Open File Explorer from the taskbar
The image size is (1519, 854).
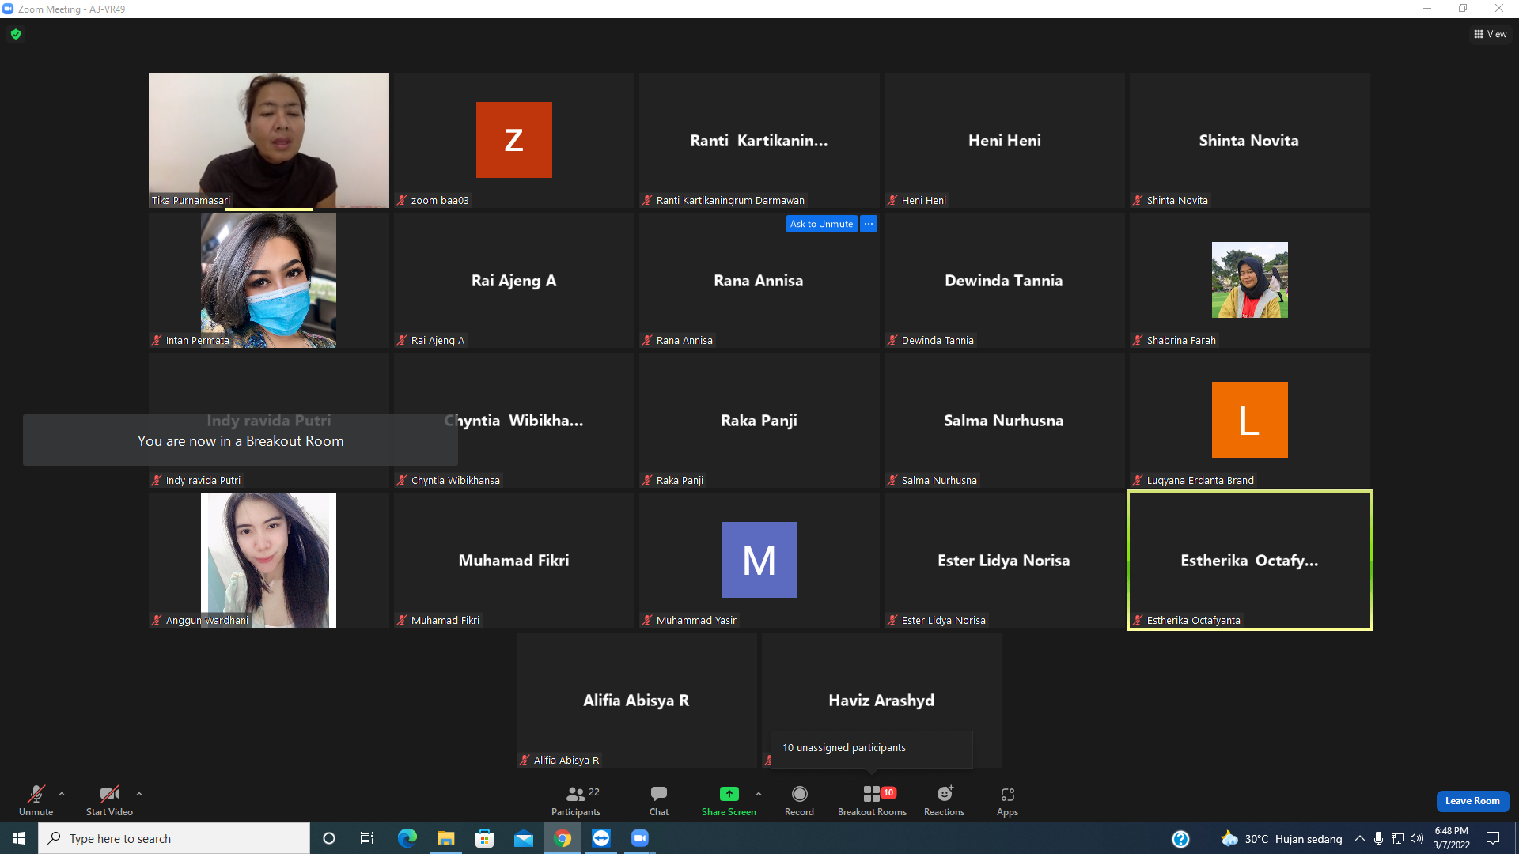tap(446, 838)
